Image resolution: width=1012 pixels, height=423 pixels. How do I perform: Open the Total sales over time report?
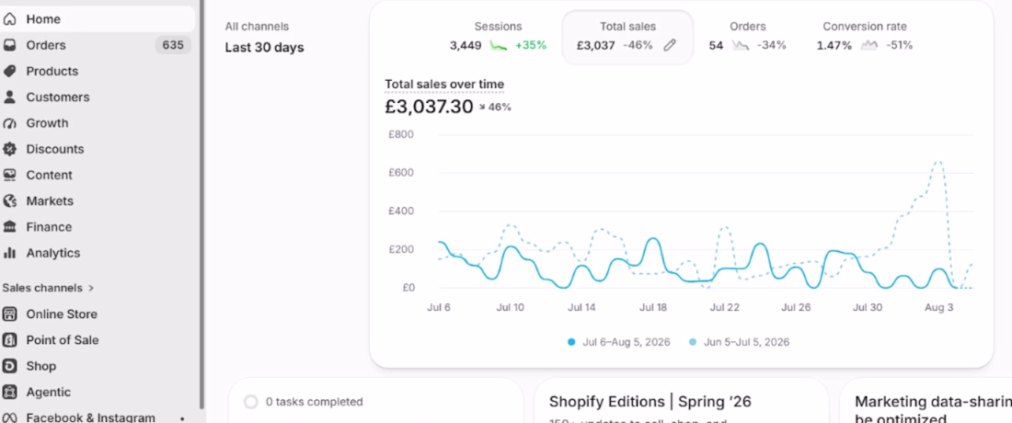444,85
